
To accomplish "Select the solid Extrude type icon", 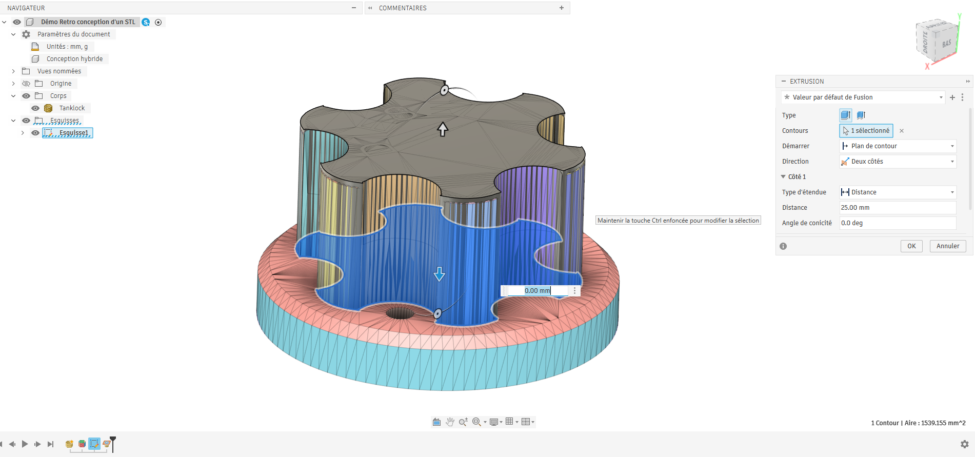I will pyautogui.click(x=845, y=115).
